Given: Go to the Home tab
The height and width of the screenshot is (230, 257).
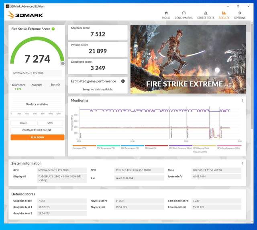Looking at the screenshot, I should [x=166, y=15].
